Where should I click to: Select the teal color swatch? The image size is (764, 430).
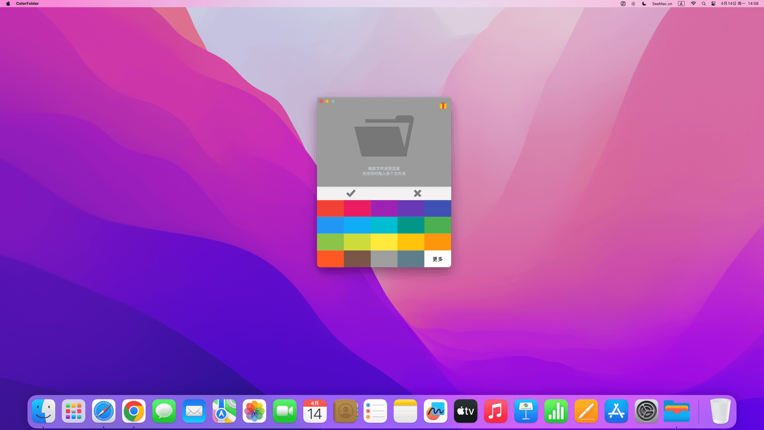click(411, 225)
